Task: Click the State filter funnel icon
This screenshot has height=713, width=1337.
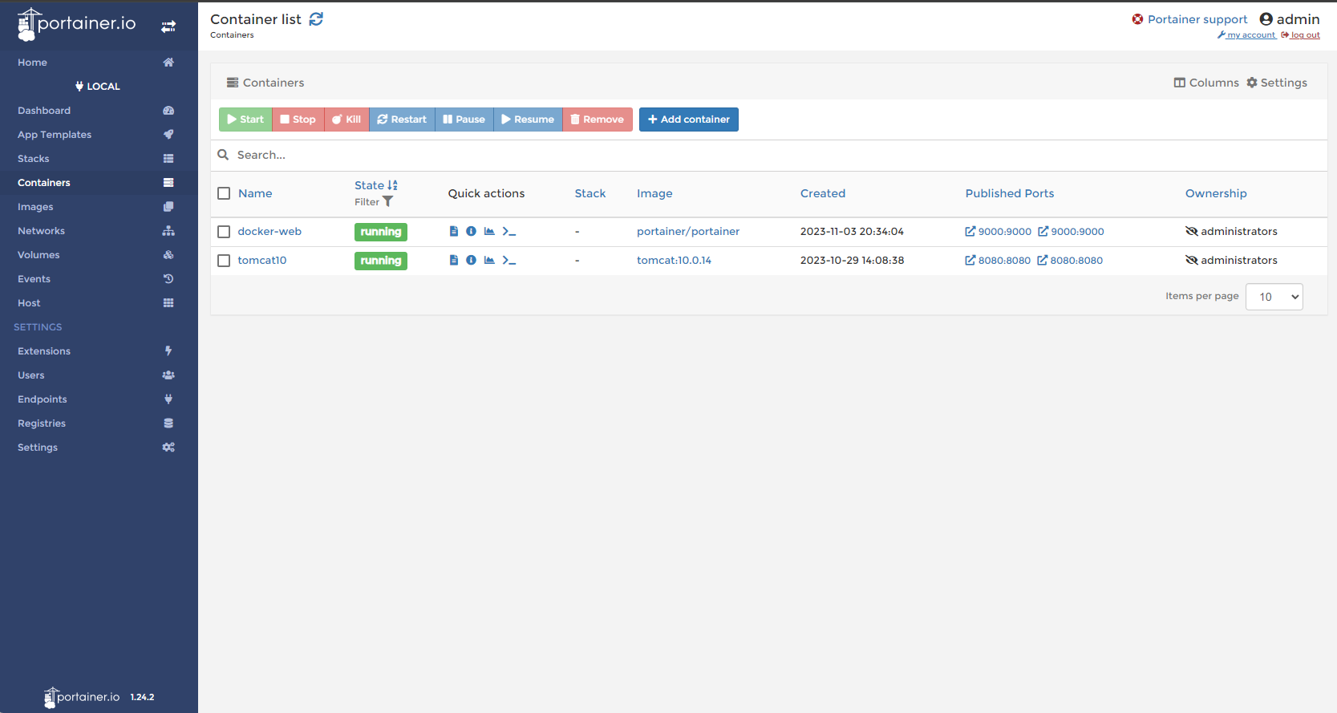Action: click(388, 201)
